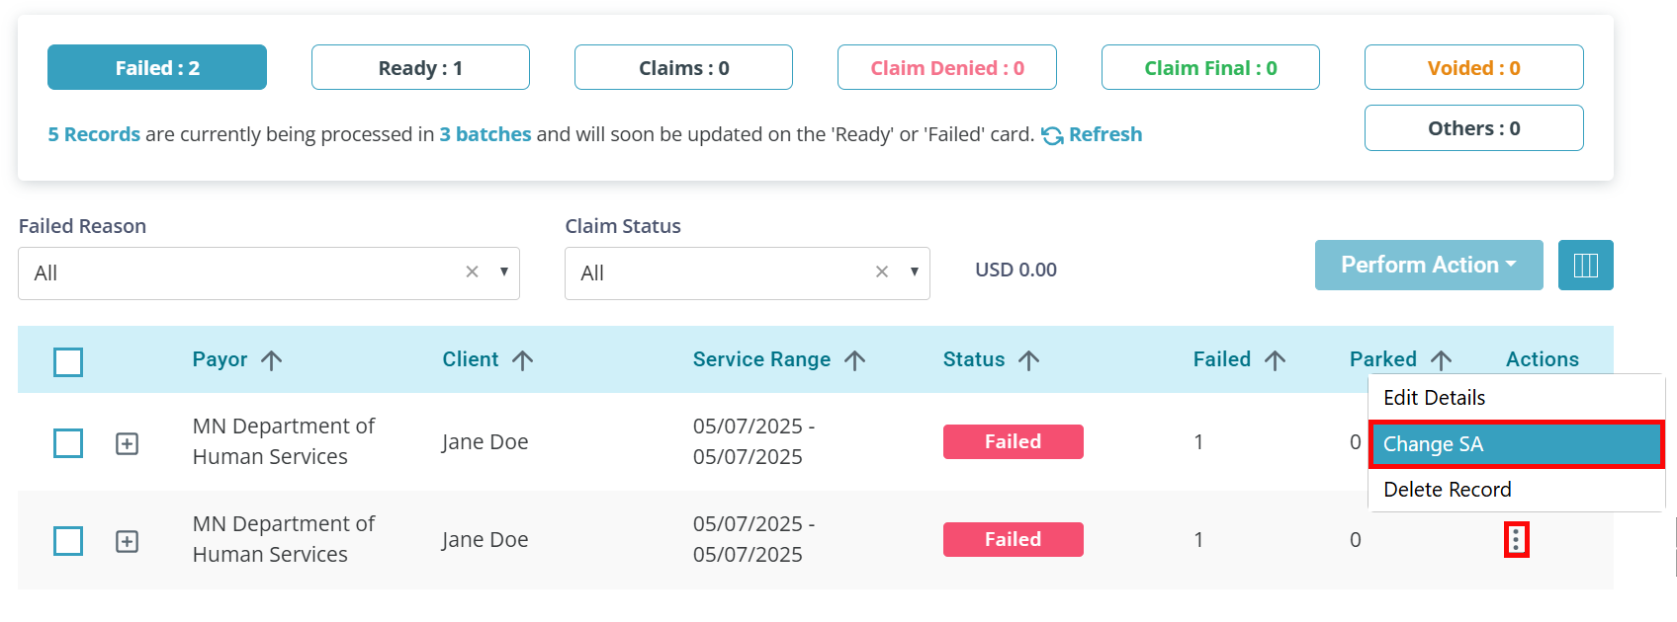Expand the first record plus icon
The width and height of the screenshot is (1677, 622).
coord(127,444)
